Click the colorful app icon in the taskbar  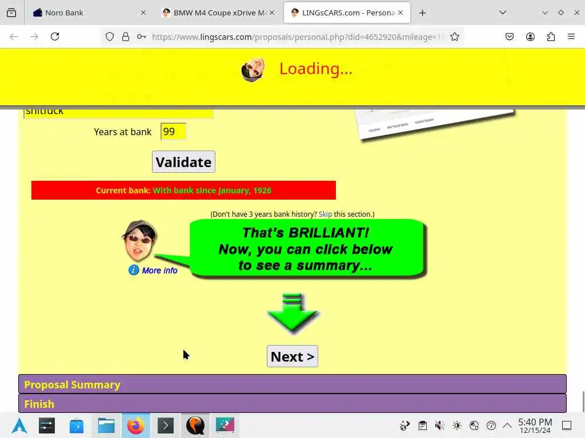(x=225, y=425)
